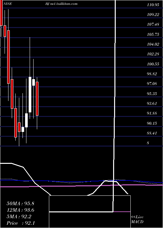Select the tallest white bullish candle body
Image resolution: width=163 pixels, height=228 pixels.
(x=30, y=94)
